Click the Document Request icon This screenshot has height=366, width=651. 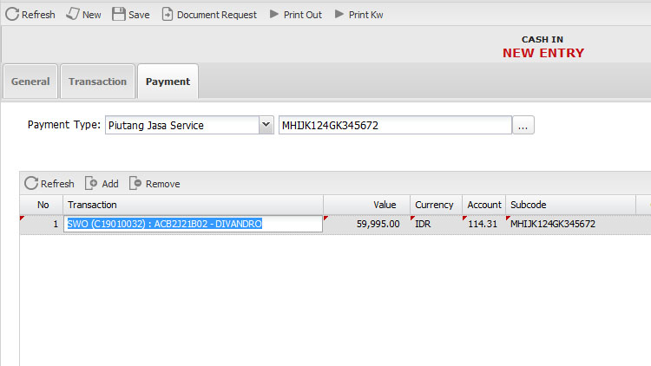point(168,15)
